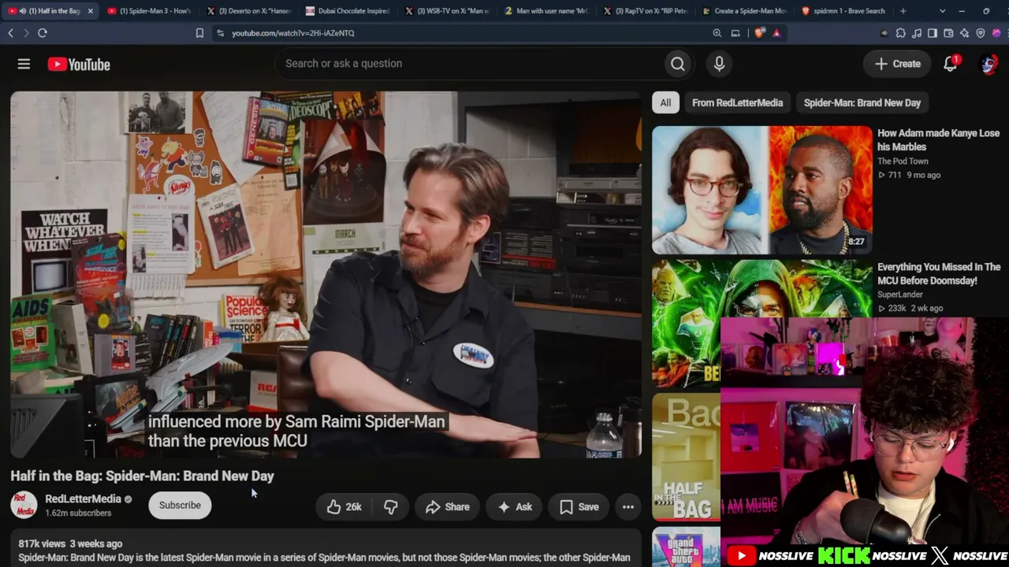Open 'How Adam made Kanye Lose his Marbles' title

938,140
